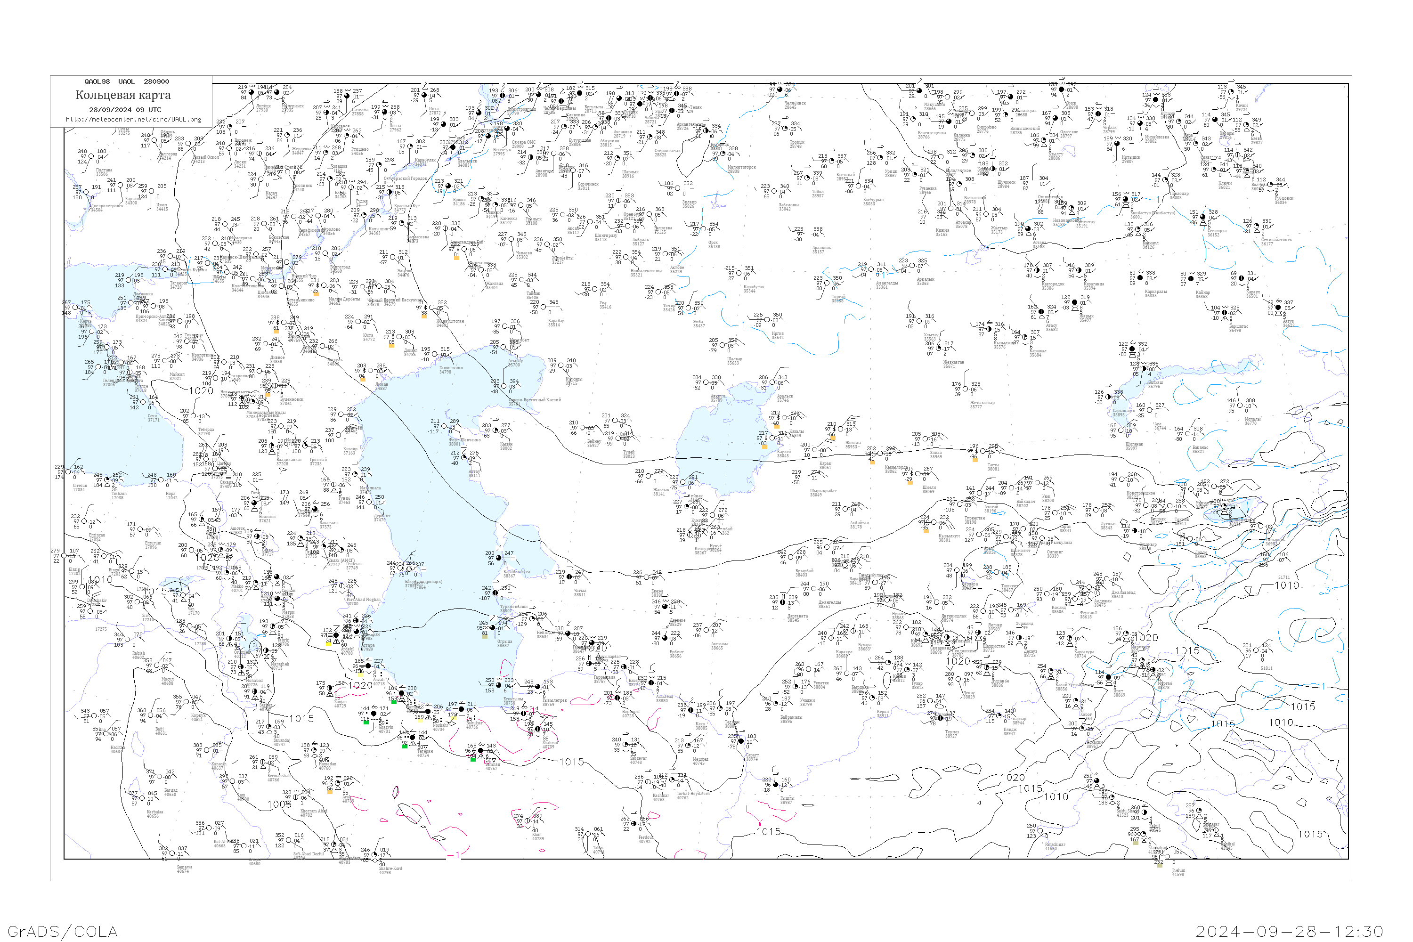
Task: Click the 2024-09-28-12:30 timestamp
Action: [x=1290, y=931]
